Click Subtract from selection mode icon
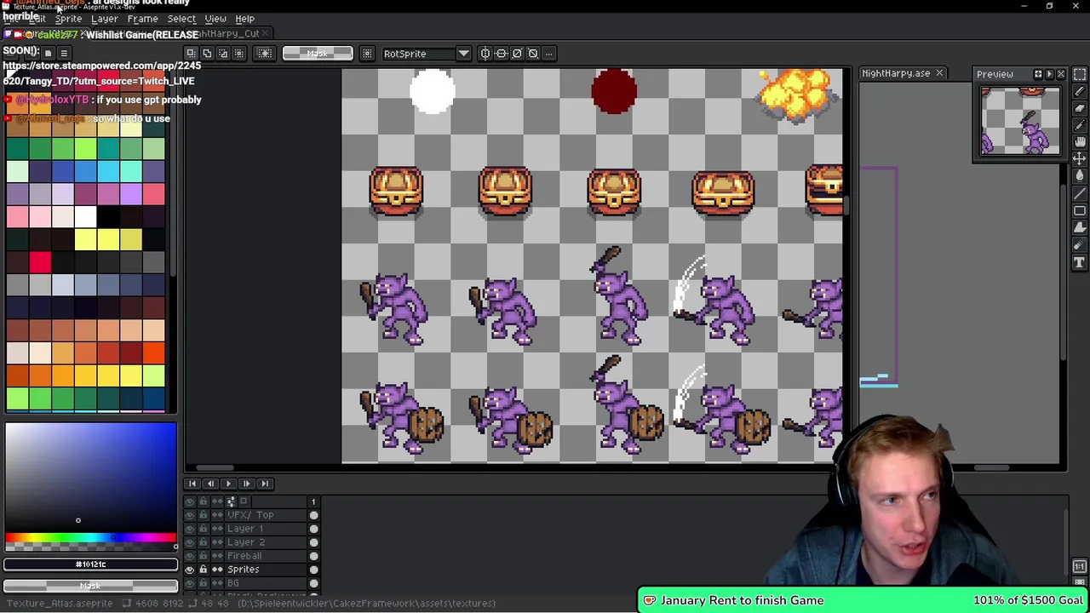The height and width of the screenshot is (613, 1090). click(223, 53)
